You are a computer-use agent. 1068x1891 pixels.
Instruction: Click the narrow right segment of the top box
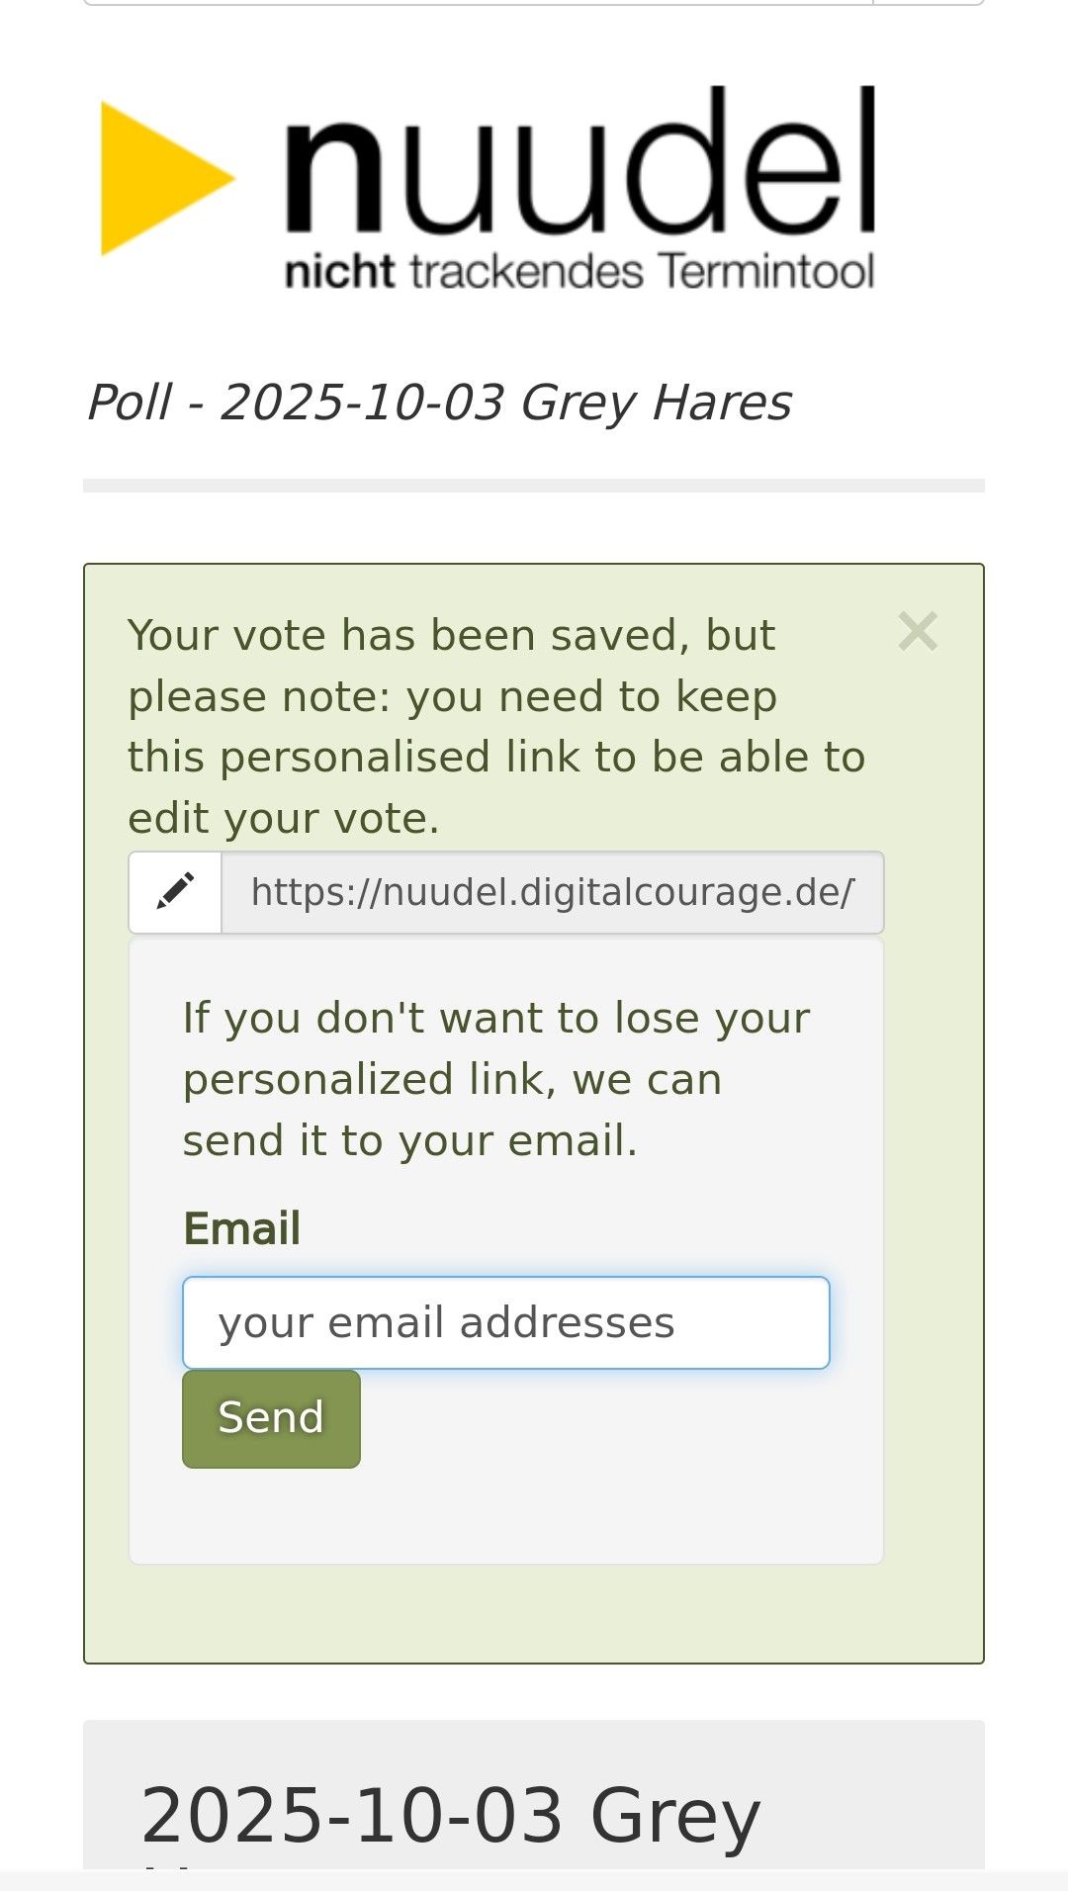point(929,3)
